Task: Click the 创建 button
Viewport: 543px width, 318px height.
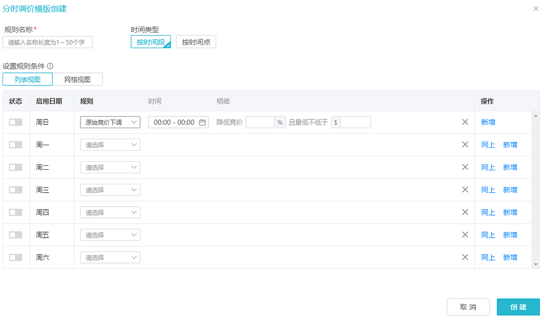Action: coord(518,307)
